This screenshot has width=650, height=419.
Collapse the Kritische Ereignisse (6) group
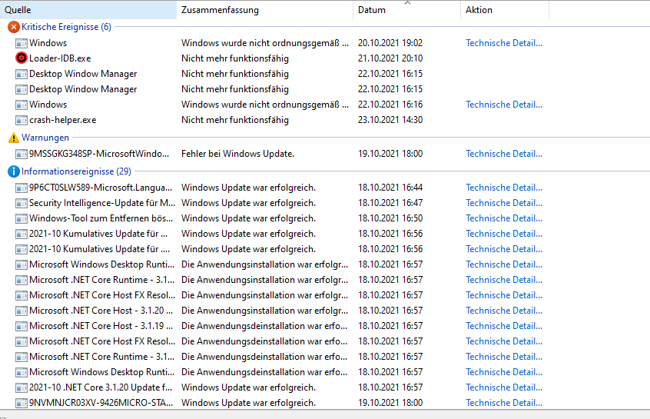click(66, 27)
